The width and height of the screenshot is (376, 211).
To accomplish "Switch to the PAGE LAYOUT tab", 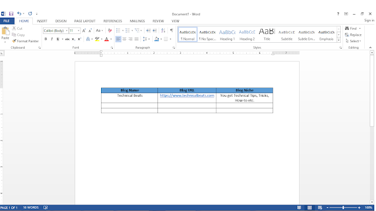I will tap(85, 21).
